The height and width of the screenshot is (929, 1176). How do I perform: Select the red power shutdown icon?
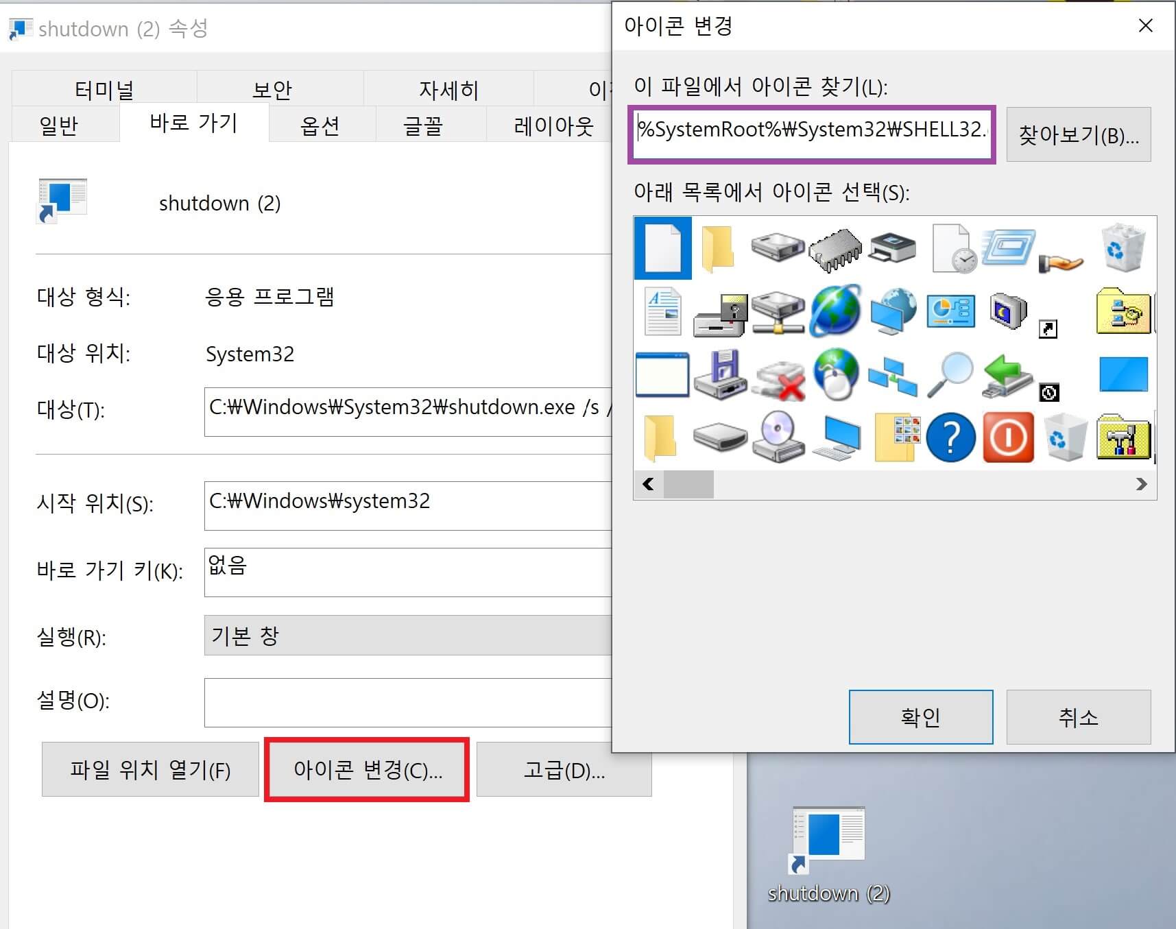1008,437
